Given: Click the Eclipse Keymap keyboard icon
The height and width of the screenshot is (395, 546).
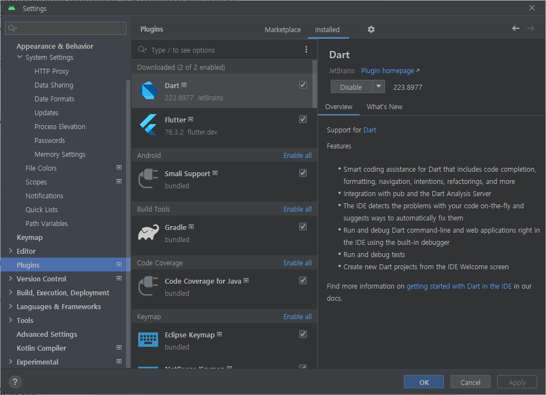Looking at the screenshot, I should coord(148,340).
